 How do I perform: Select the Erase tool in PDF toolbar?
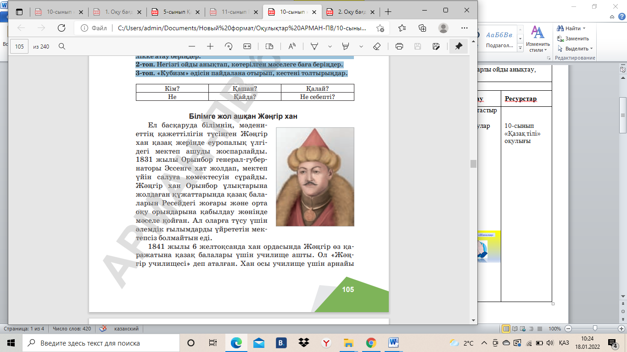coord(376,46)
